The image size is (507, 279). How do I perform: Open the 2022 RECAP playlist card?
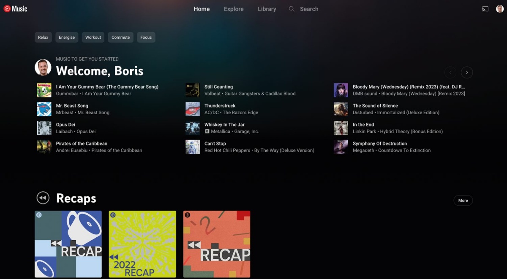click(142, 244)
